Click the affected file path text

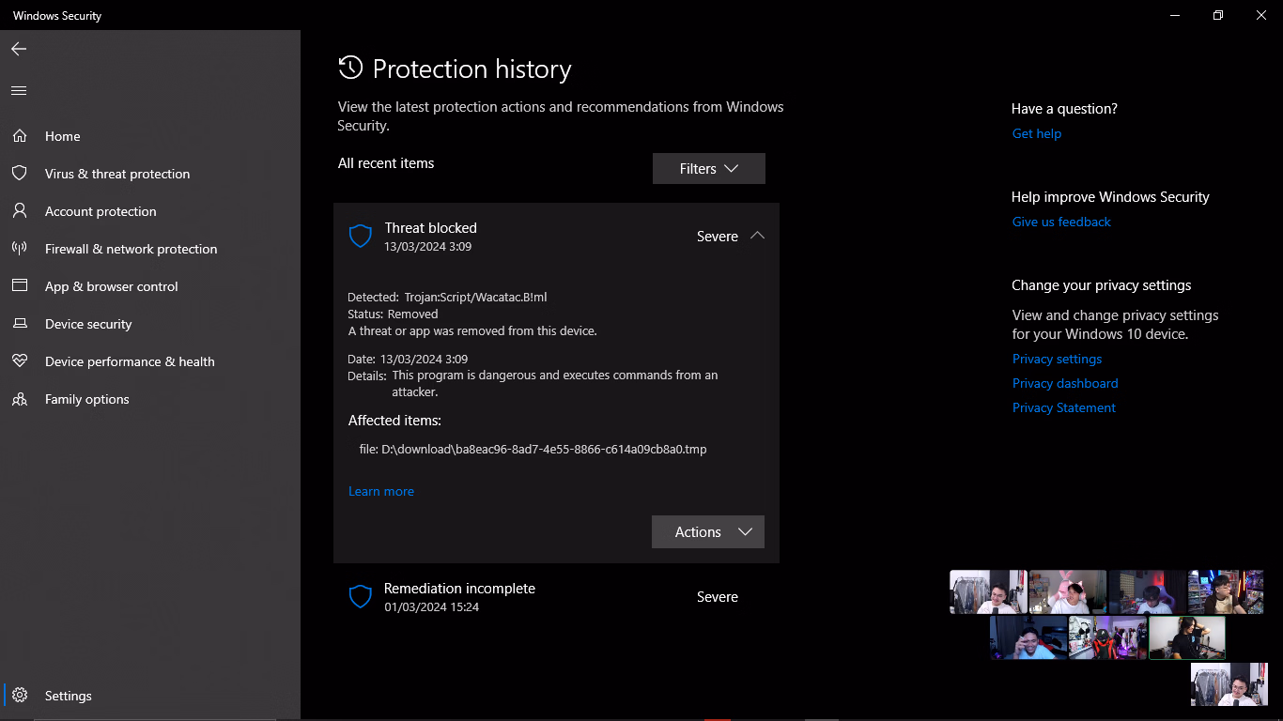[x=533, y=449]
